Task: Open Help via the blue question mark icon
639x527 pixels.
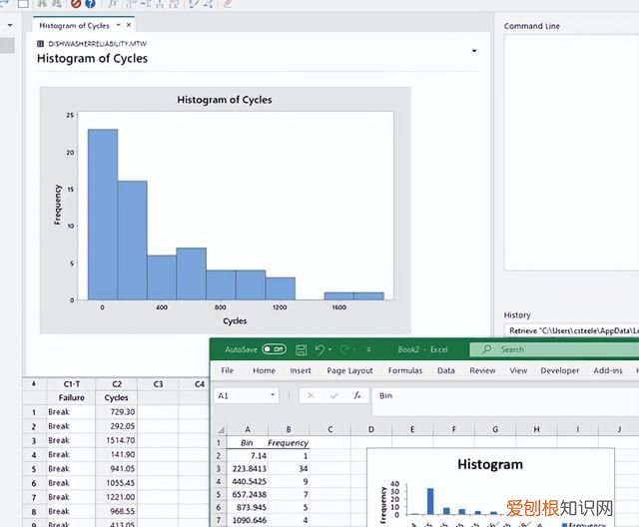Action: [x=90, y=4]
